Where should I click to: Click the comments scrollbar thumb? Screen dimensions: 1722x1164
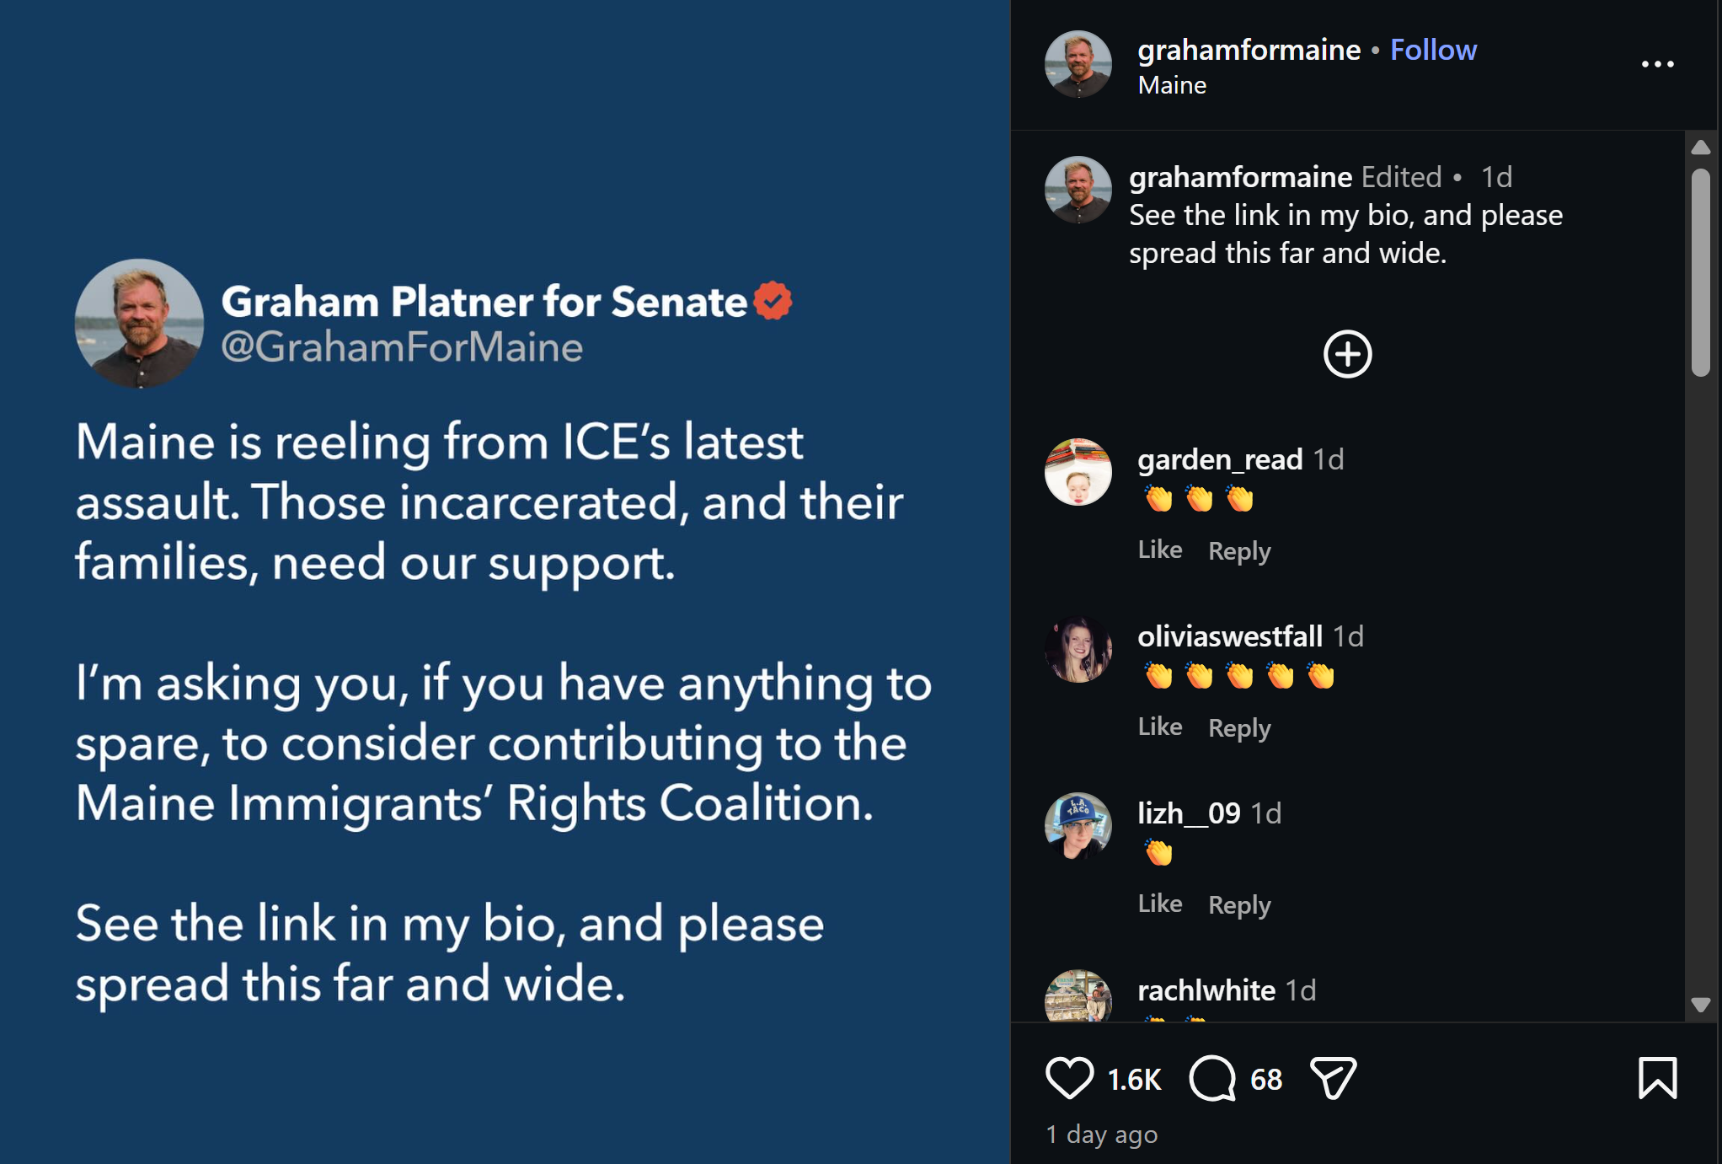point(1700,270)
